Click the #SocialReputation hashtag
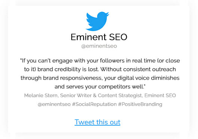The height and width of the screenshot is (139, 198). tap(94, 104)
